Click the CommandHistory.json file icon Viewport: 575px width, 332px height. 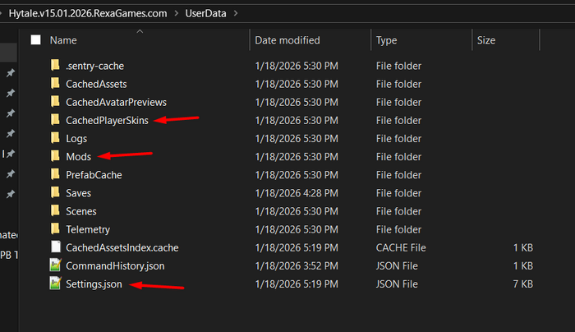pos(55,265)
